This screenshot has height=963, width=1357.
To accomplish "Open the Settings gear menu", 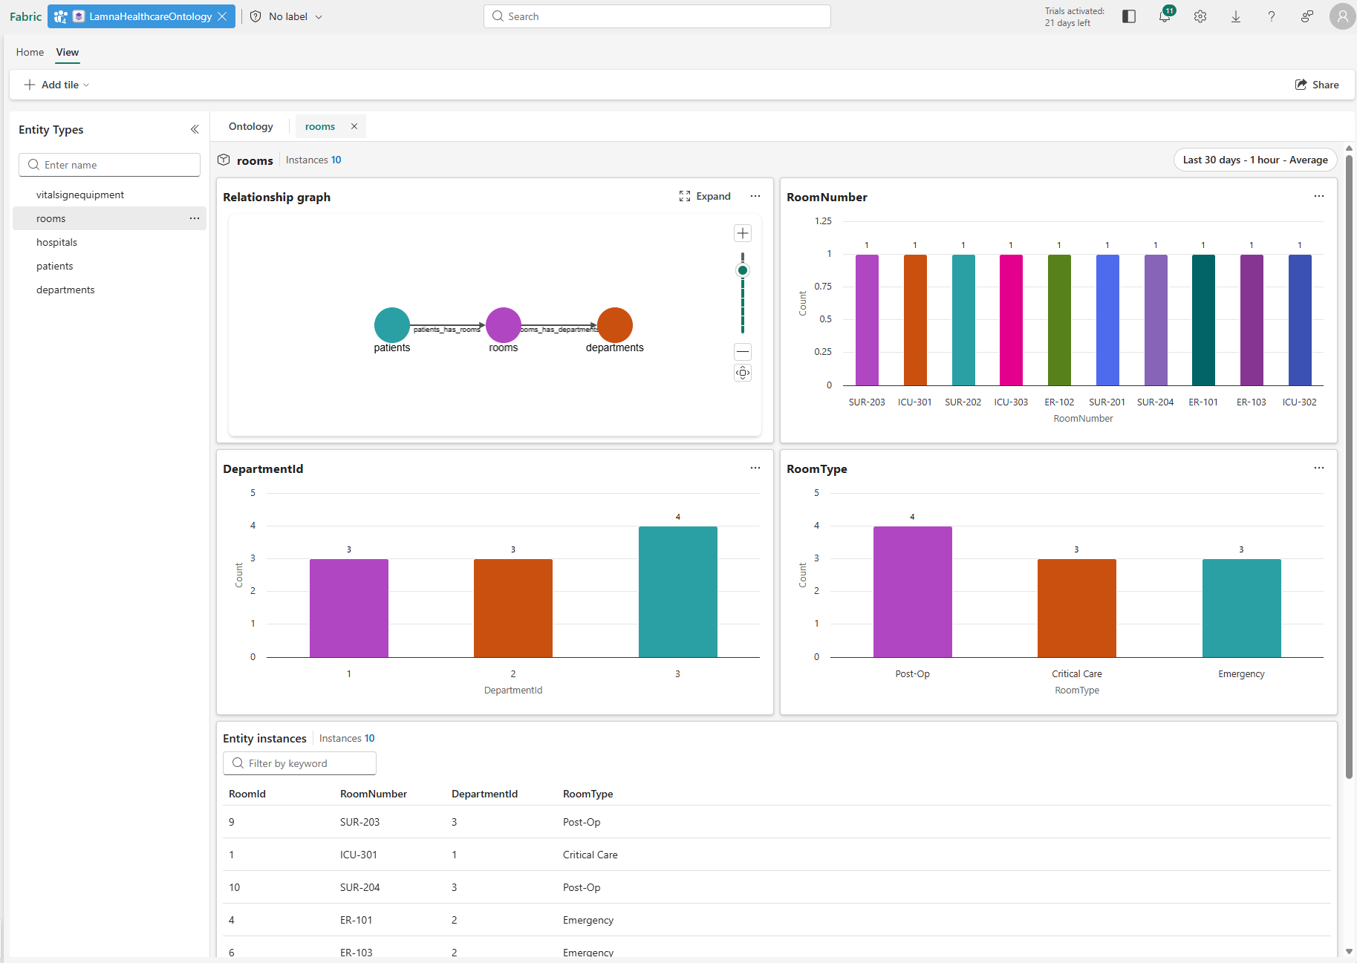I will tap(1200, 16).
